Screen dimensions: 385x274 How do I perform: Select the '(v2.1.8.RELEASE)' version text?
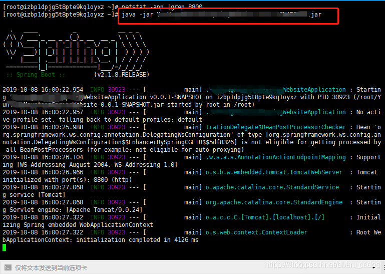point(122,75)
